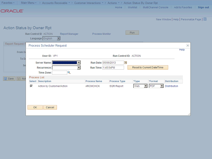The image size is (212, 159).
Task: Click the Time Zone lookup magnifier icon
Action: [69, 73]
